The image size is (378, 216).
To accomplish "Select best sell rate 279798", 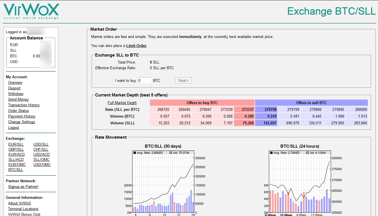I will click(266, 109).
